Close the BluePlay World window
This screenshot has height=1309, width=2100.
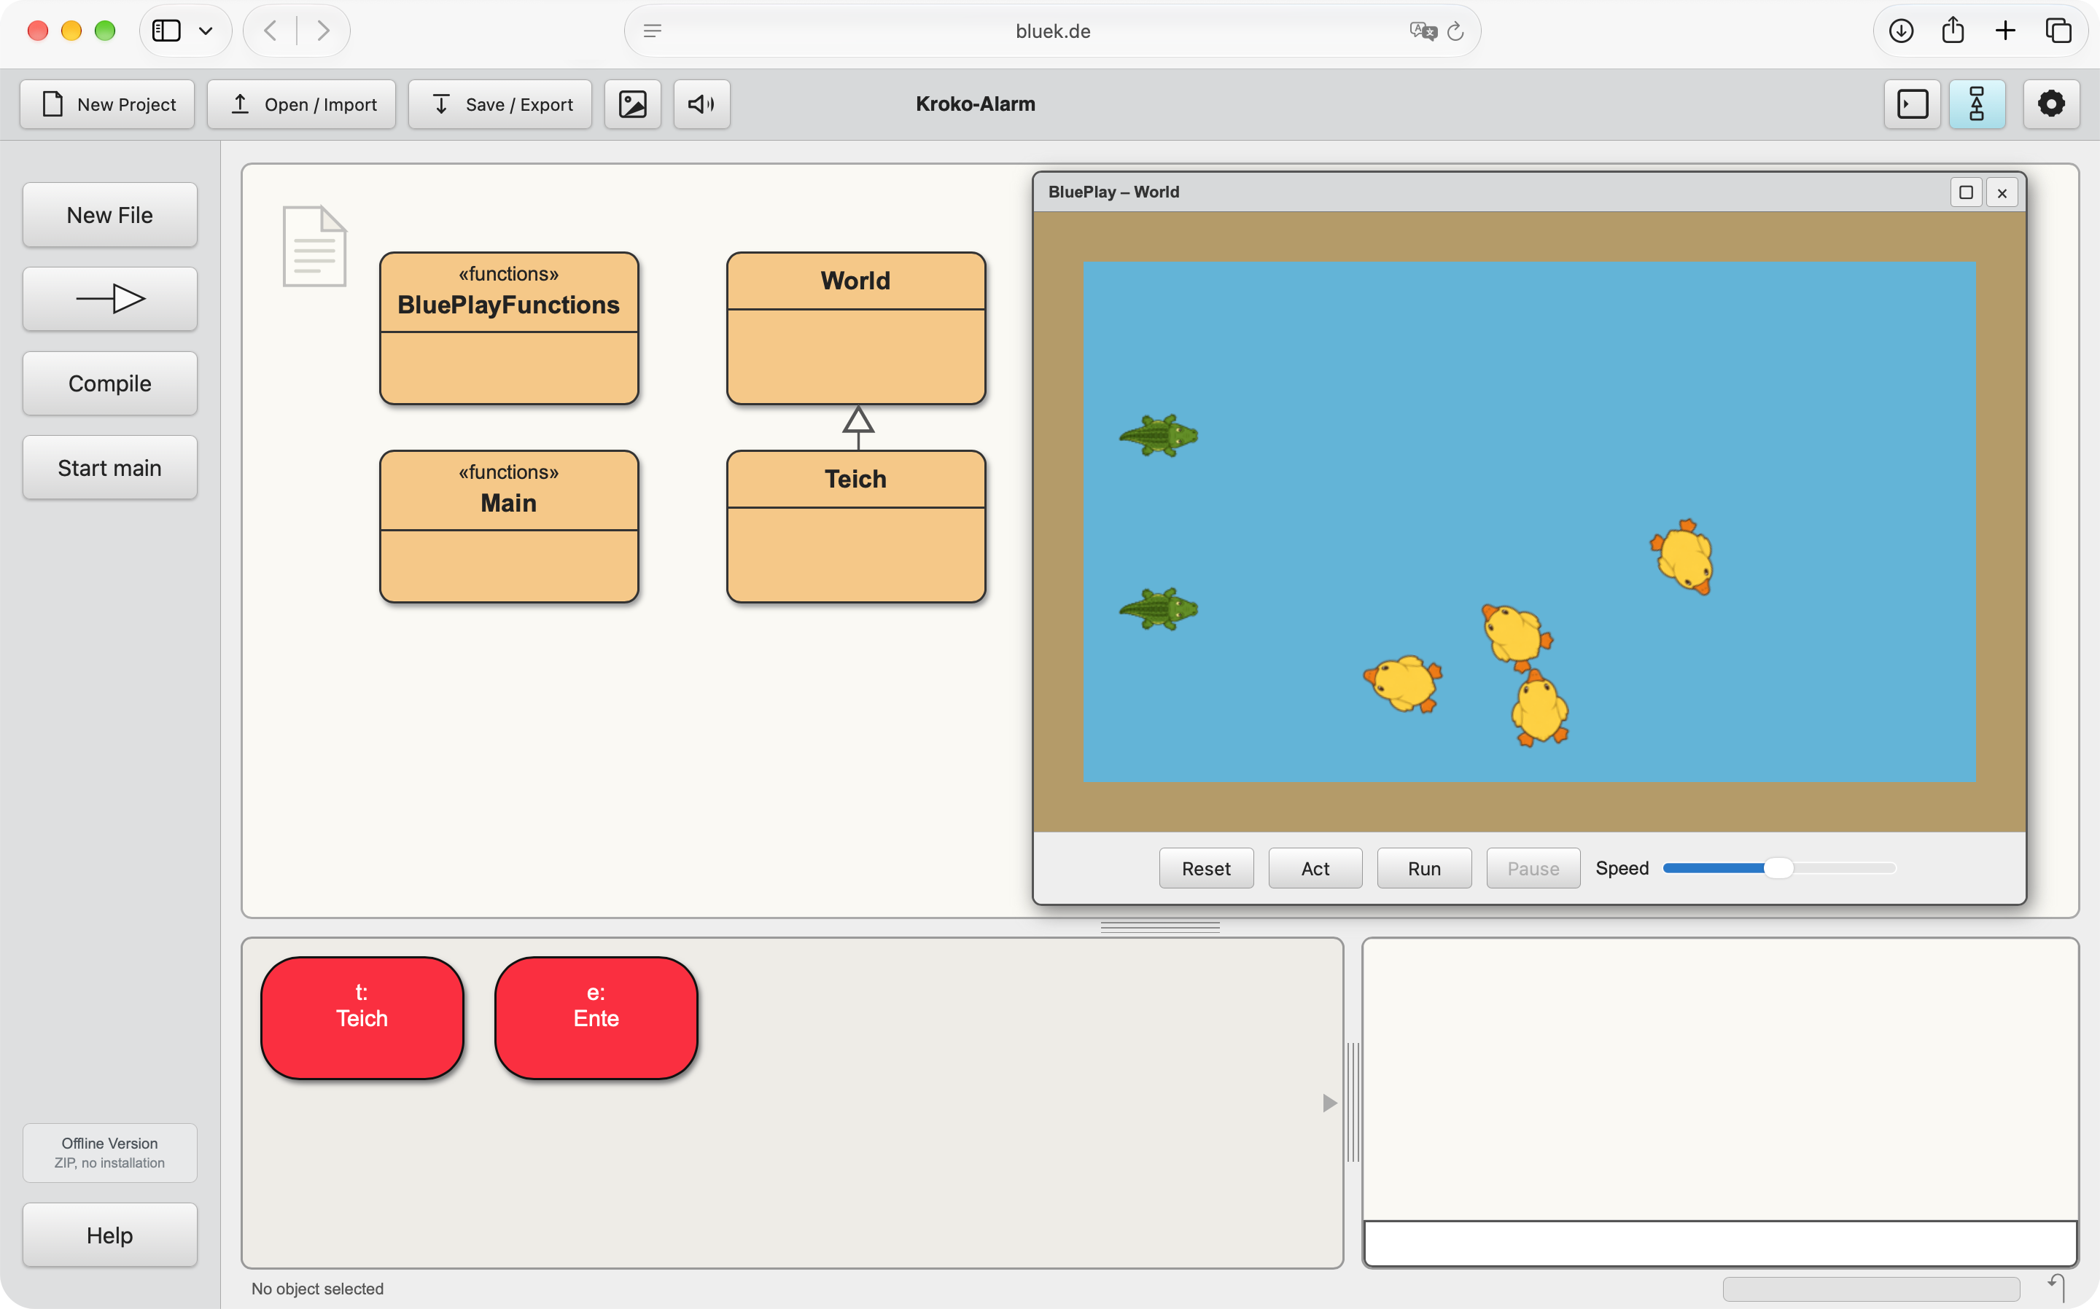[2002, 192]
